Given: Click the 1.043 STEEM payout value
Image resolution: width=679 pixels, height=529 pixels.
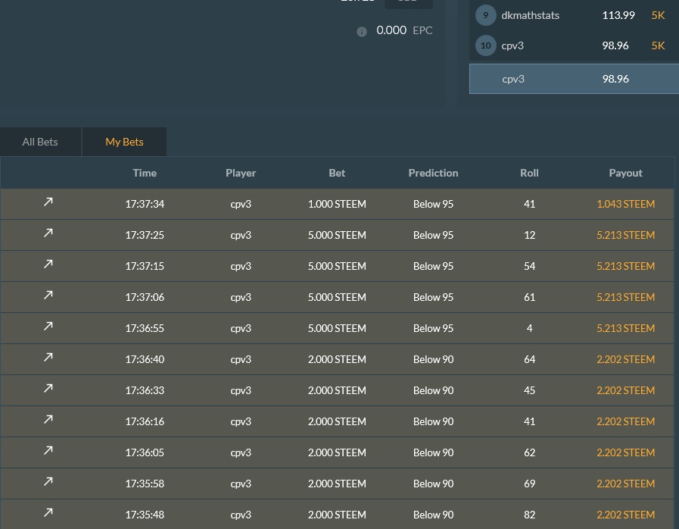Looking at the screenshot, I should 625,204.
